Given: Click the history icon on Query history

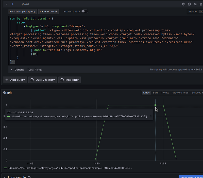Looking at the screenshot, I should click(x=32, y=80).
